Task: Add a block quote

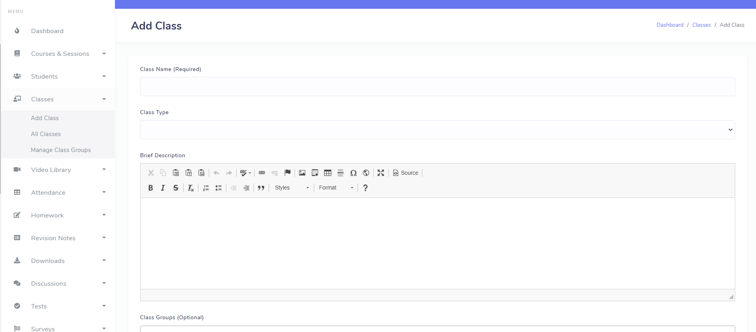Action: pos(261,188)
